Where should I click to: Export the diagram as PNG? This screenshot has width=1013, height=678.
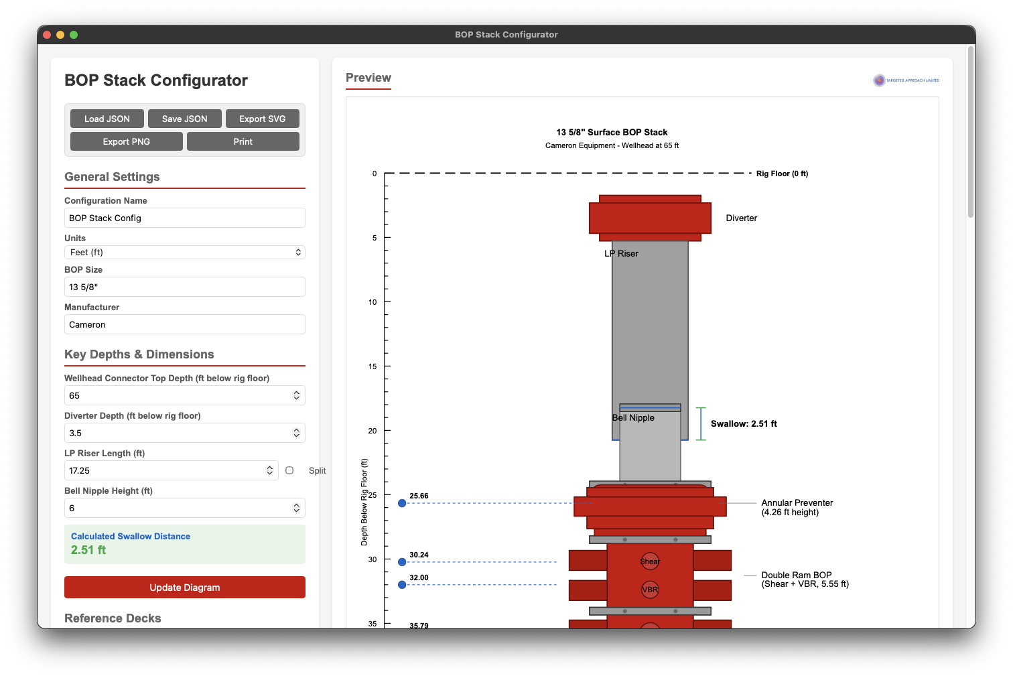pos(126,141)
